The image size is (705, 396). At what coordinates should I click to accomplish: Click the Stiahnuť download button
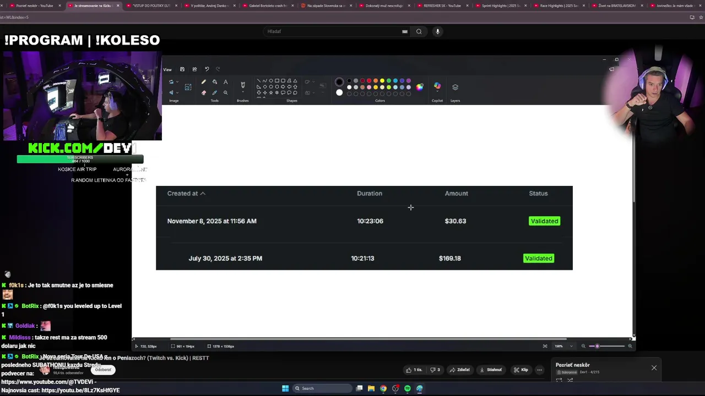[x=491, y=370]
